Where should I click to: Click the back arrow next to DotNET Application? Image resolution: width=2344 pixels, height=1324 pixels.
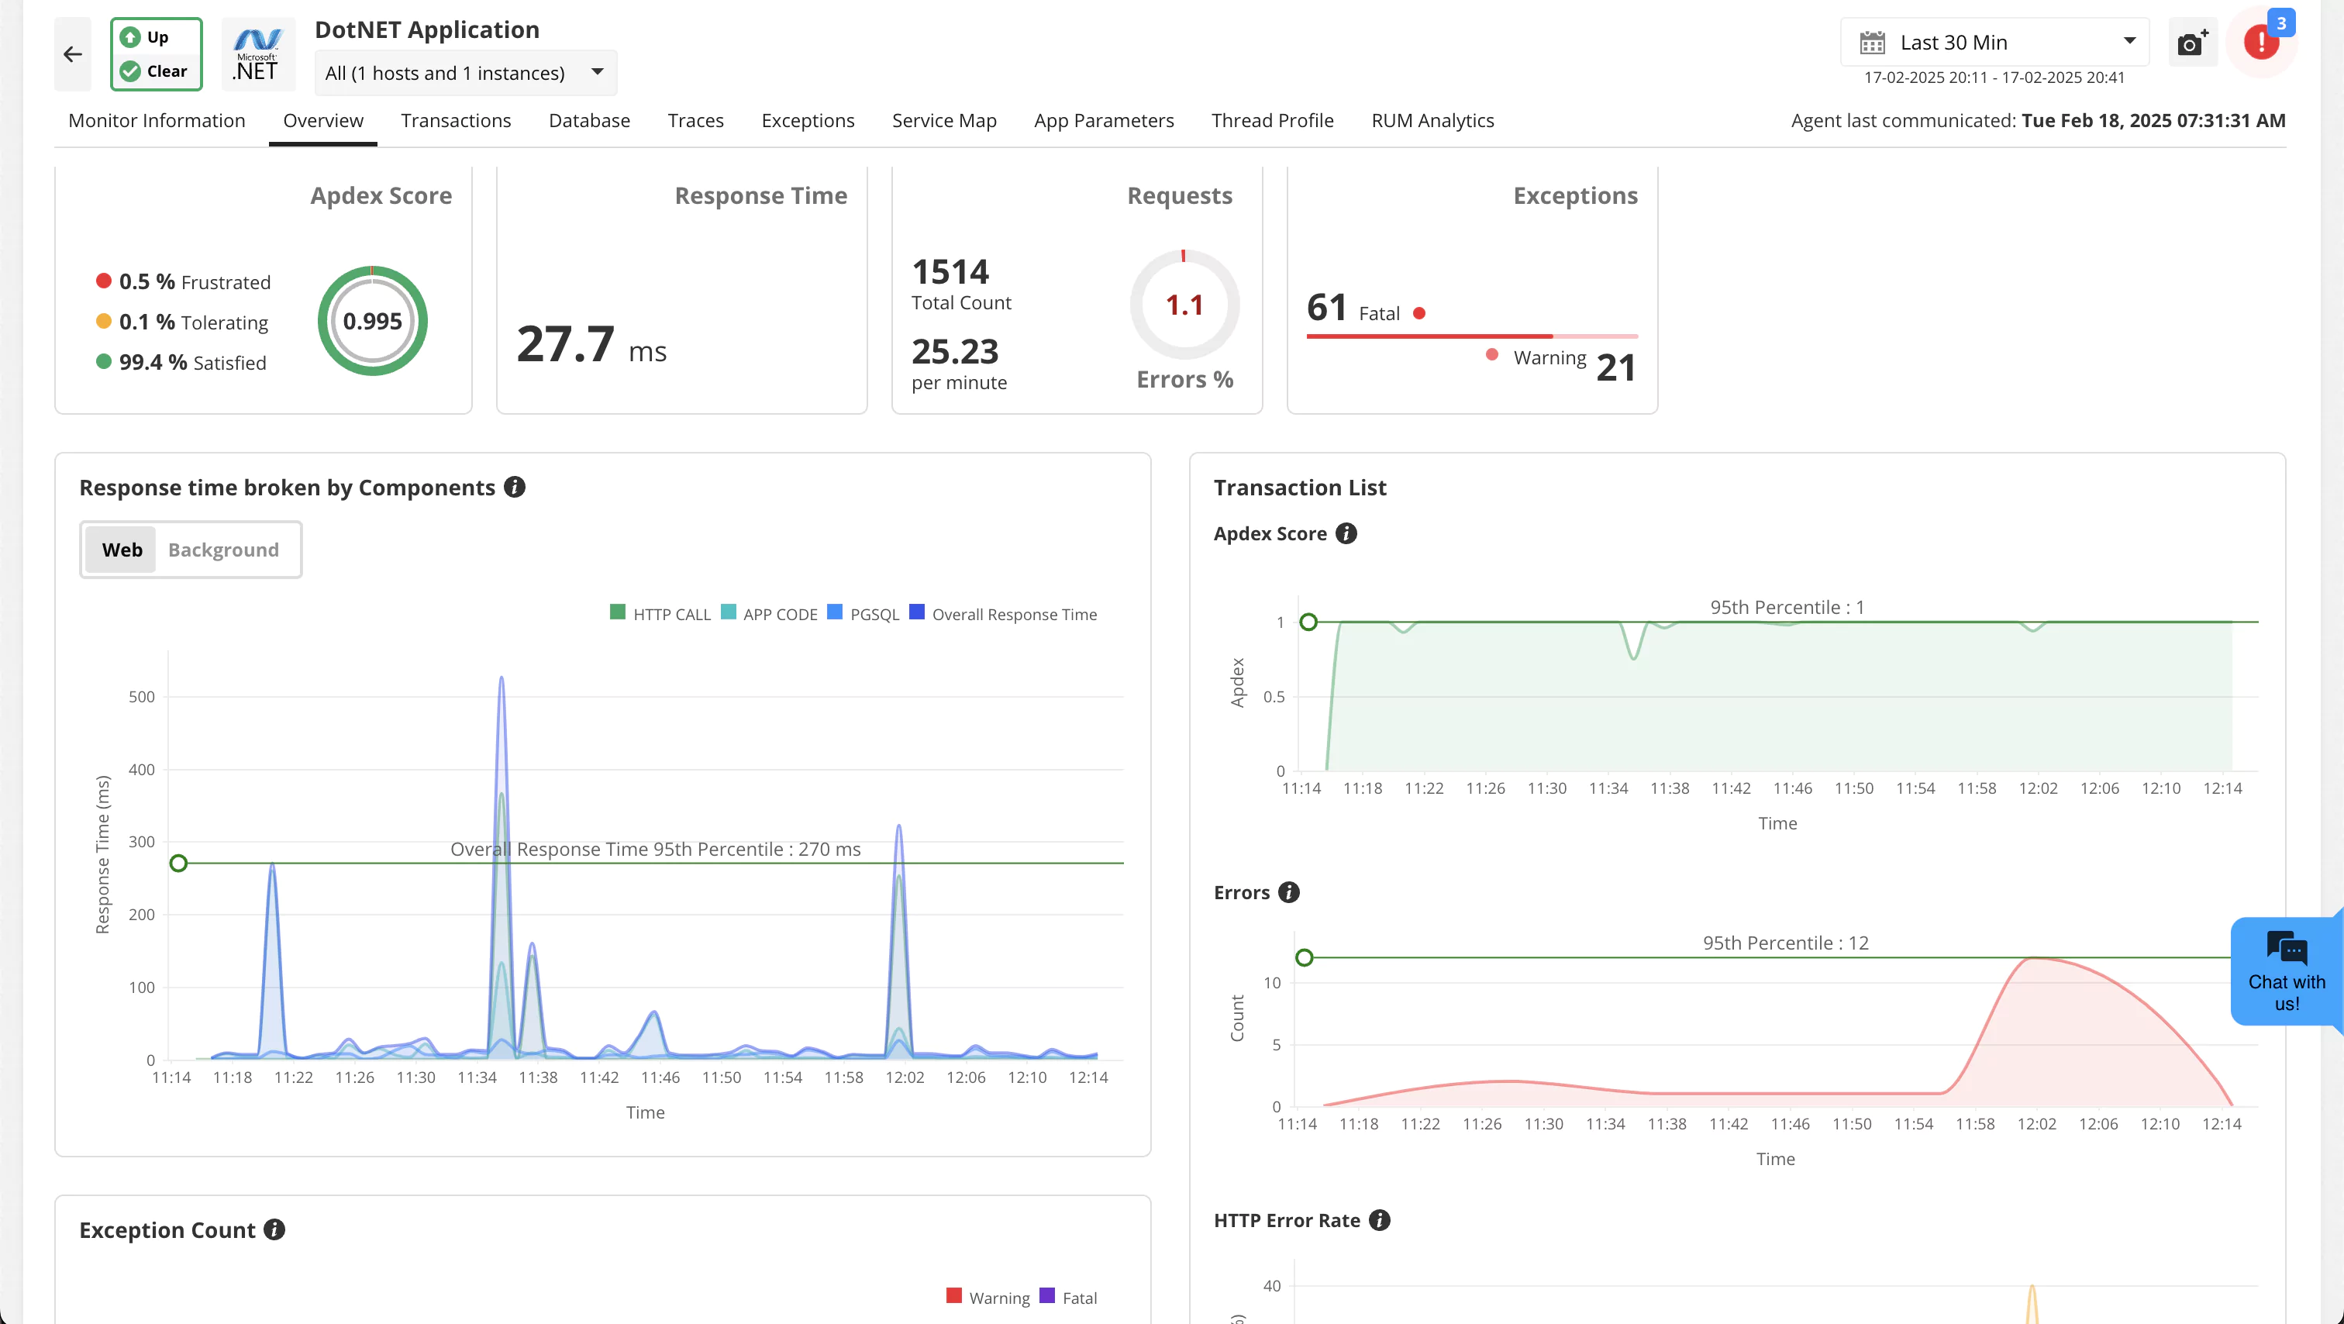[73, 53]
